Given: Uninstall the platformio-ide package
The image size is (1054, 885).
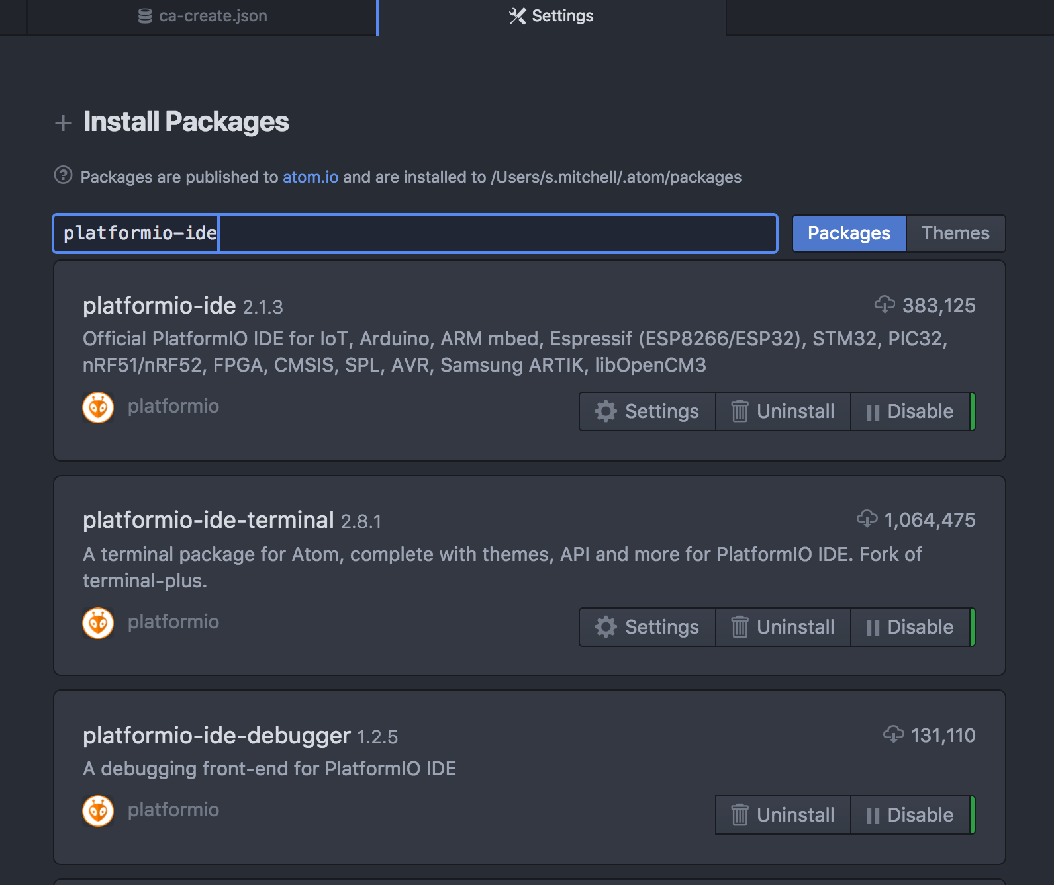Looking at the screenshot, I should [783, 411].
